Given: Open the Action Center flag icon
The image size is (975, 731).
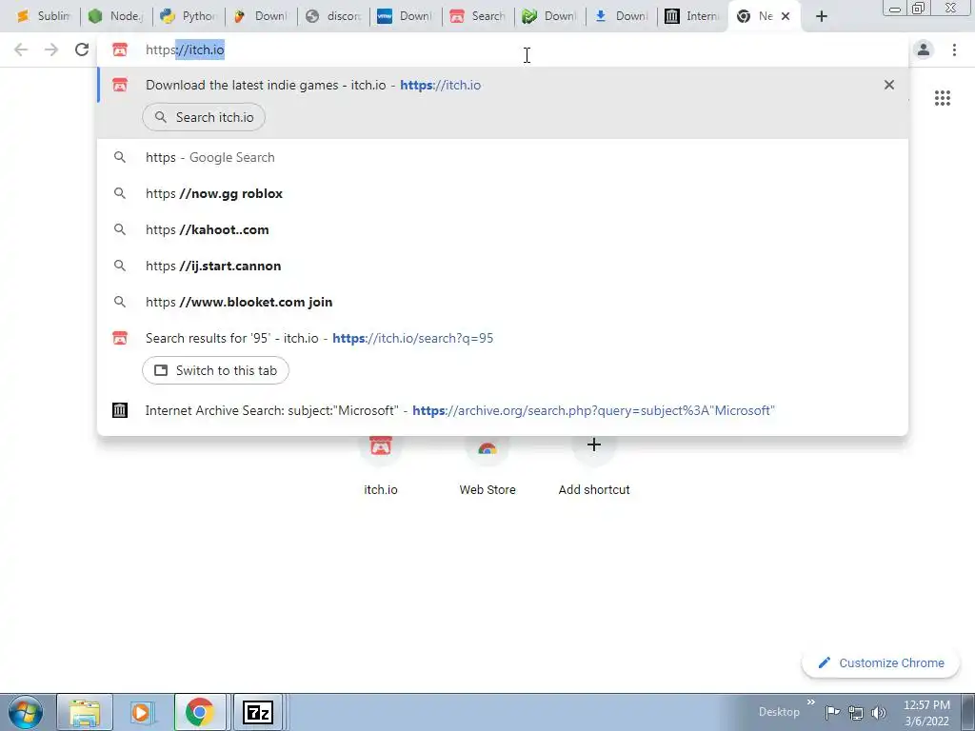Looking at the screenshot, I should pos(832,712).
